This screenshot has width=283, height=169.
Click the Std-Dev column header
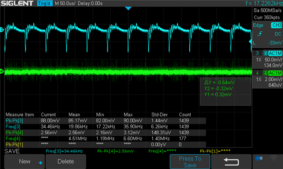coord(160,114)
